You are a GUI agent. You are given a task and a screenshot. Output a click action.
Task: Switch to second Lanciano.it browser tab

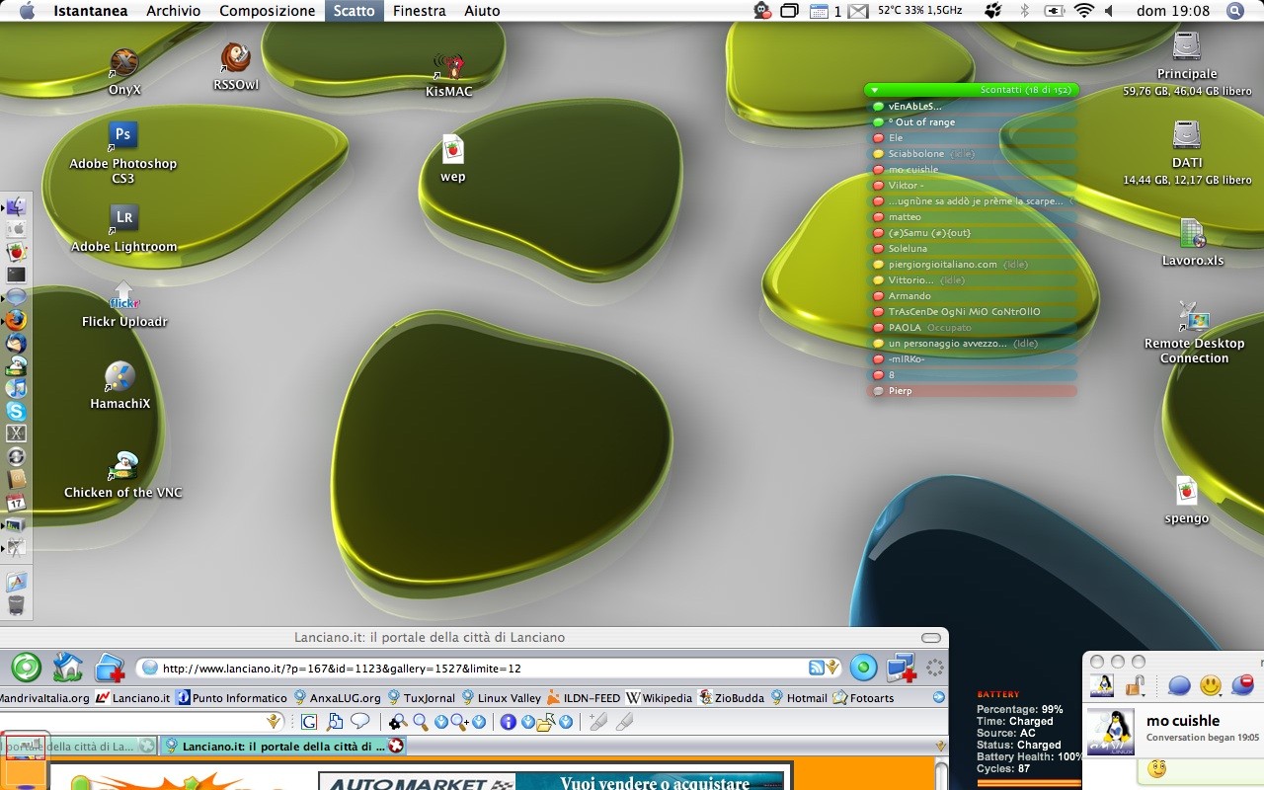284,747
